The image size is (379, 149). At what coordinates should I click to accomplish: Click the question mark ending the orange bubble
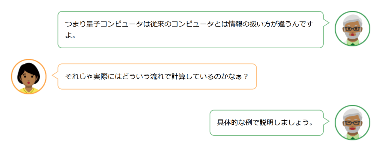pyautogui.click(x=245, y=77)
